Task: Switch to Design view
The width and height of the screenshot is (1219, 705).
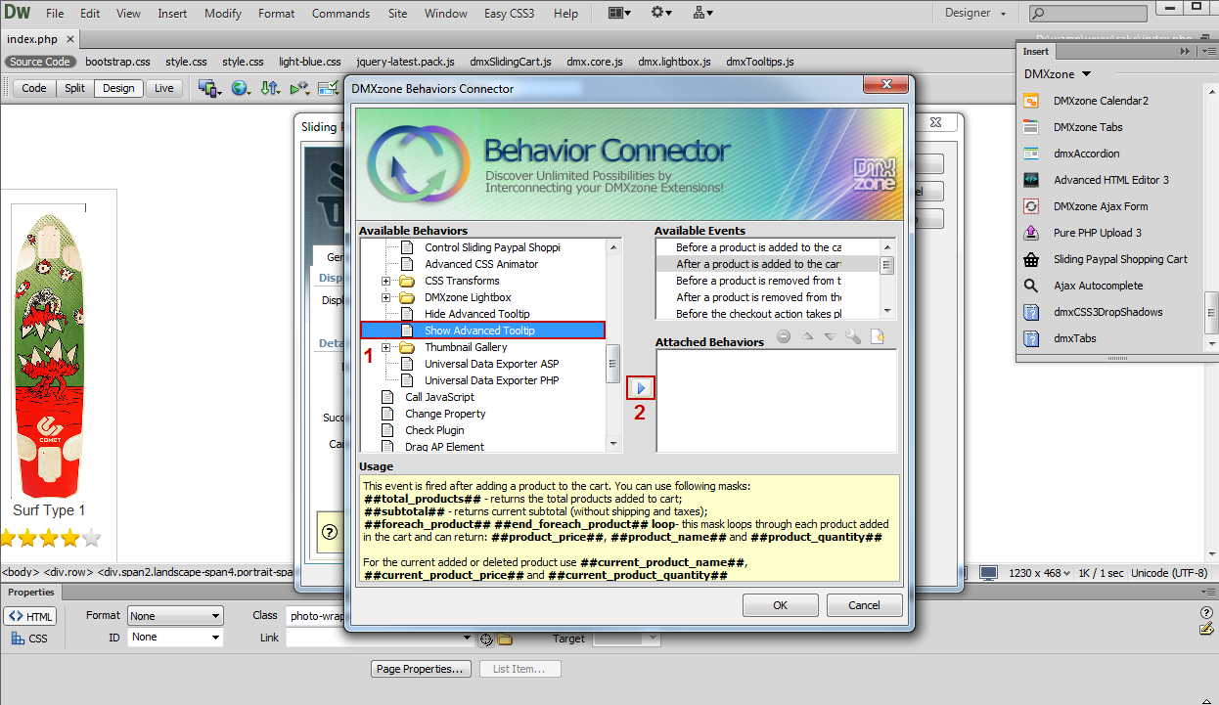Action: click(118, 88)
